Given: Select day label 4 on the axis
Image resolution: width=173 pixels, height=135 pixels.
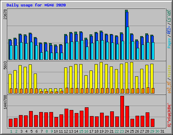Looking at the screenshot, I should click(x=26, y=131).
